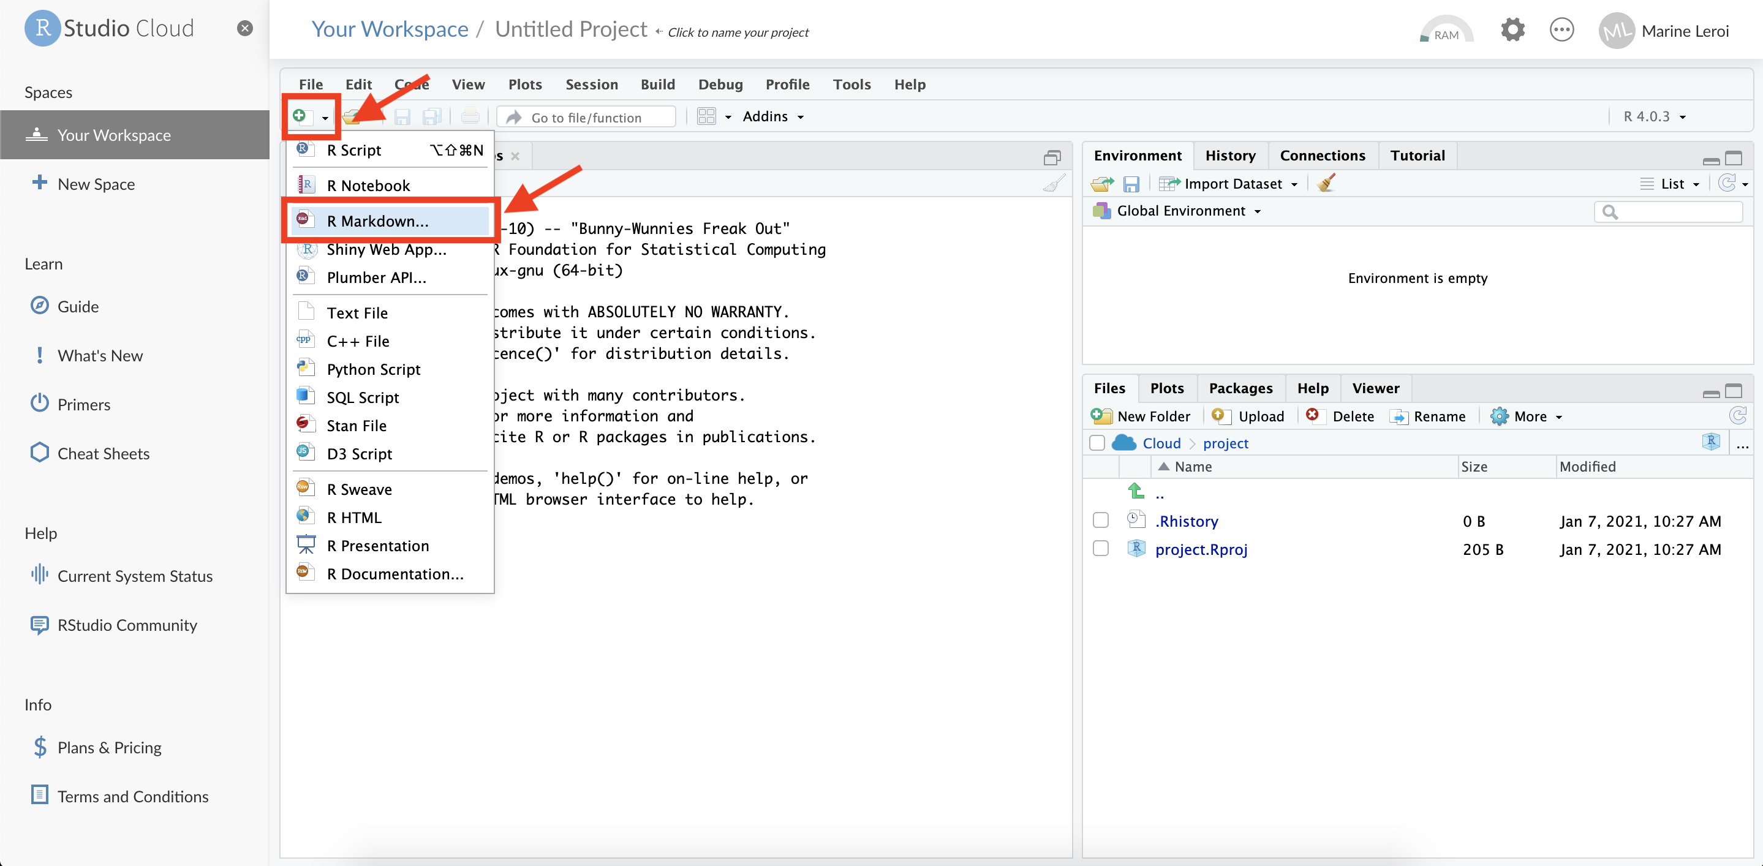Select Shiny Web App... menu entry

click(390, 249)
